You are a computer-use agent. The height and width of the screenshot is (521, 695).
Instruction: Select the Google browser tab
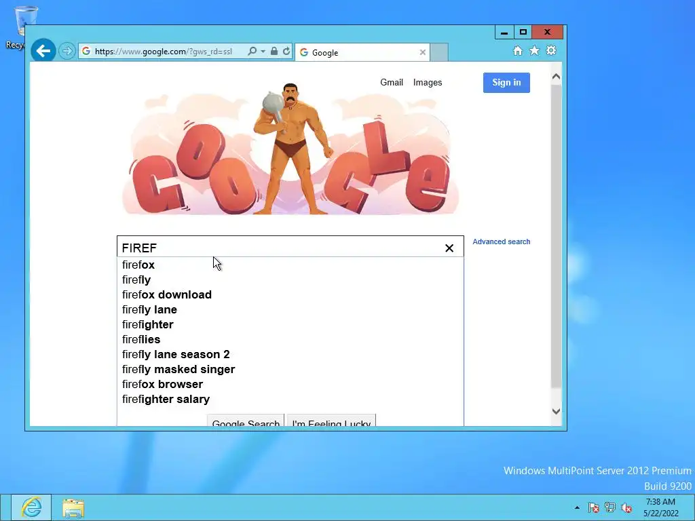pyautogui.click(x=362, y=52)
